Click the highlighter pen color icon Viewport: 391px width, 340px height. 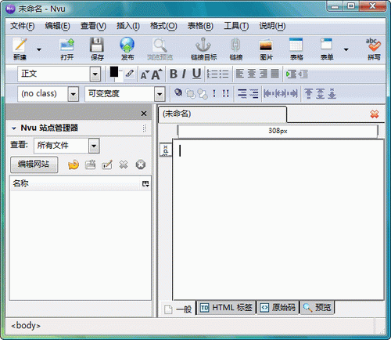pyautogui.click(x=130, y=74)
